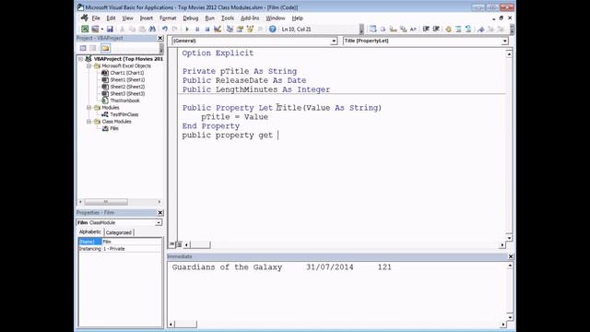590x332 pixels.
Task: Collapse the Class Modules folder
Action: click(89, 122)
